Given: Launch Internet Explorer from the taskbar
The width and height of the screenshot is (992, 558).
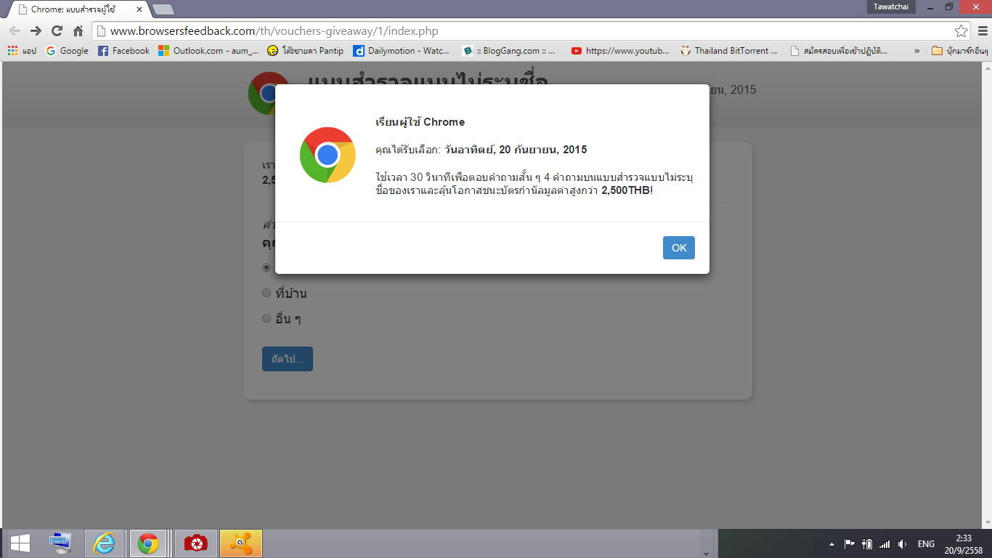Looking at the screenshot, I should click(105, 543).
